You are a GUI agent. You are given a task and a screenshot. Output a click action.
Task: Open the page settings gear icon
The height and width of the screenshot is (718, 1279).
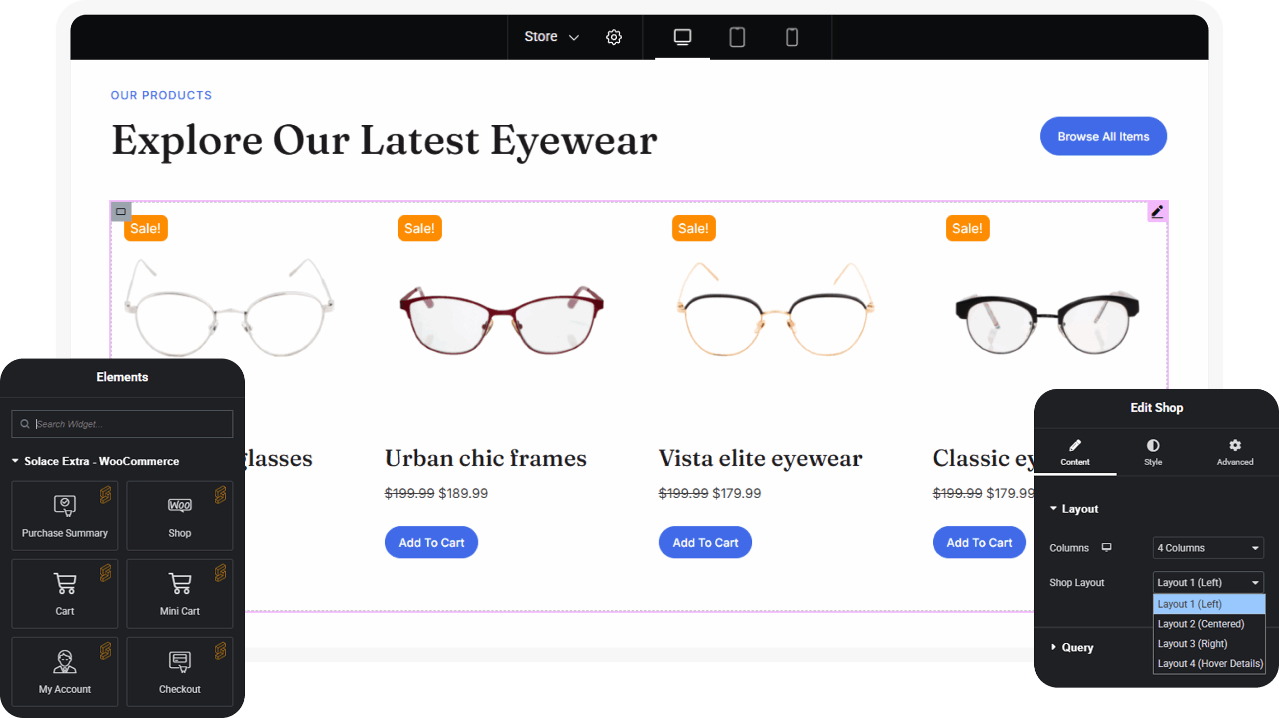click(x=614, y=37)
